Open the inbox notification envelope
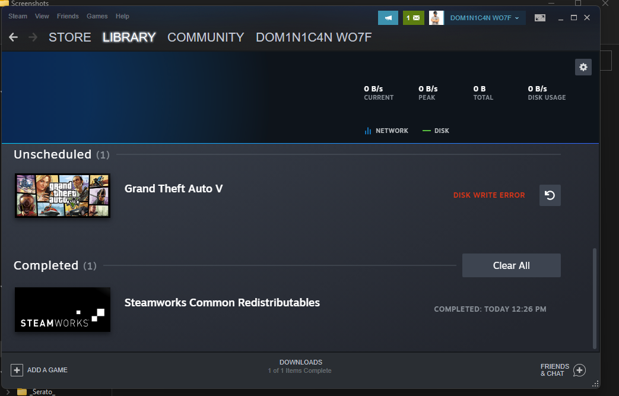The width and height of the screenshot is (619, 396). pos(413,18)
